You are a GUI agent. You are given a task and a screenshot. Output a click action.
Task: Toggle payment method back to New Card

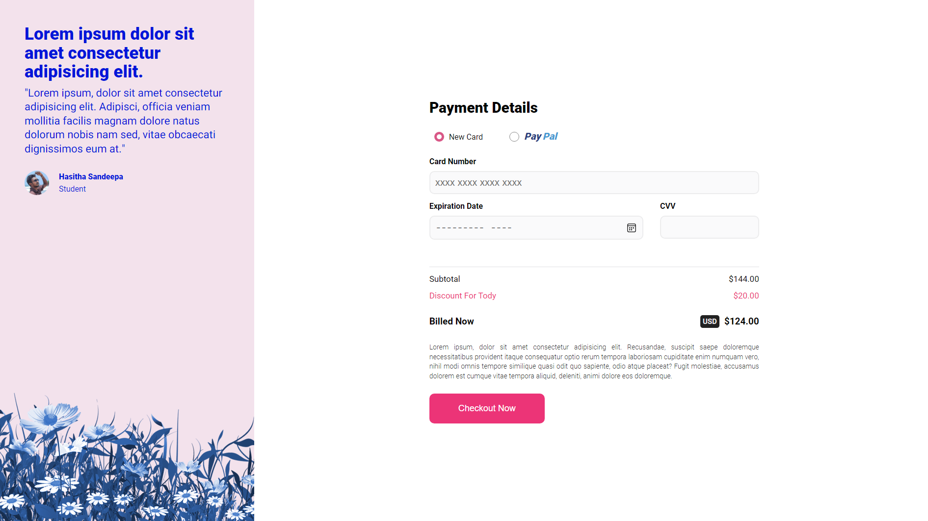[x=439, y=137]
